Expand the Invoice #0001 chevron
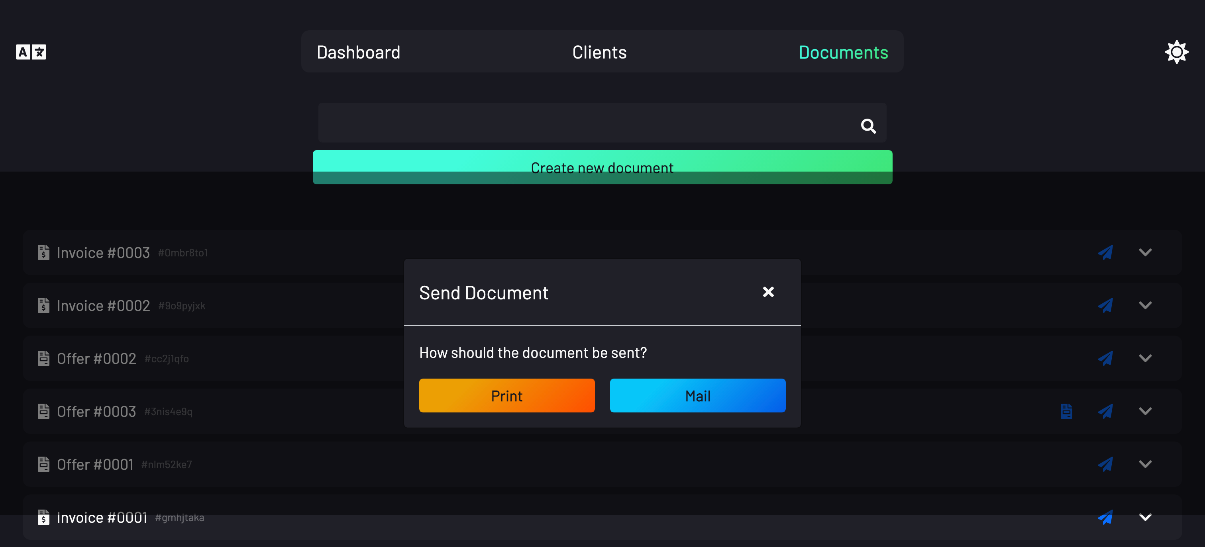This screenshot has width=1205, height=547. click(1145, 517)
